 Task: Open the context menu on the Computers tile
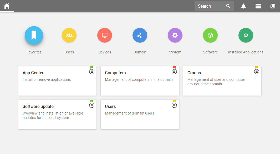(174, 71)
